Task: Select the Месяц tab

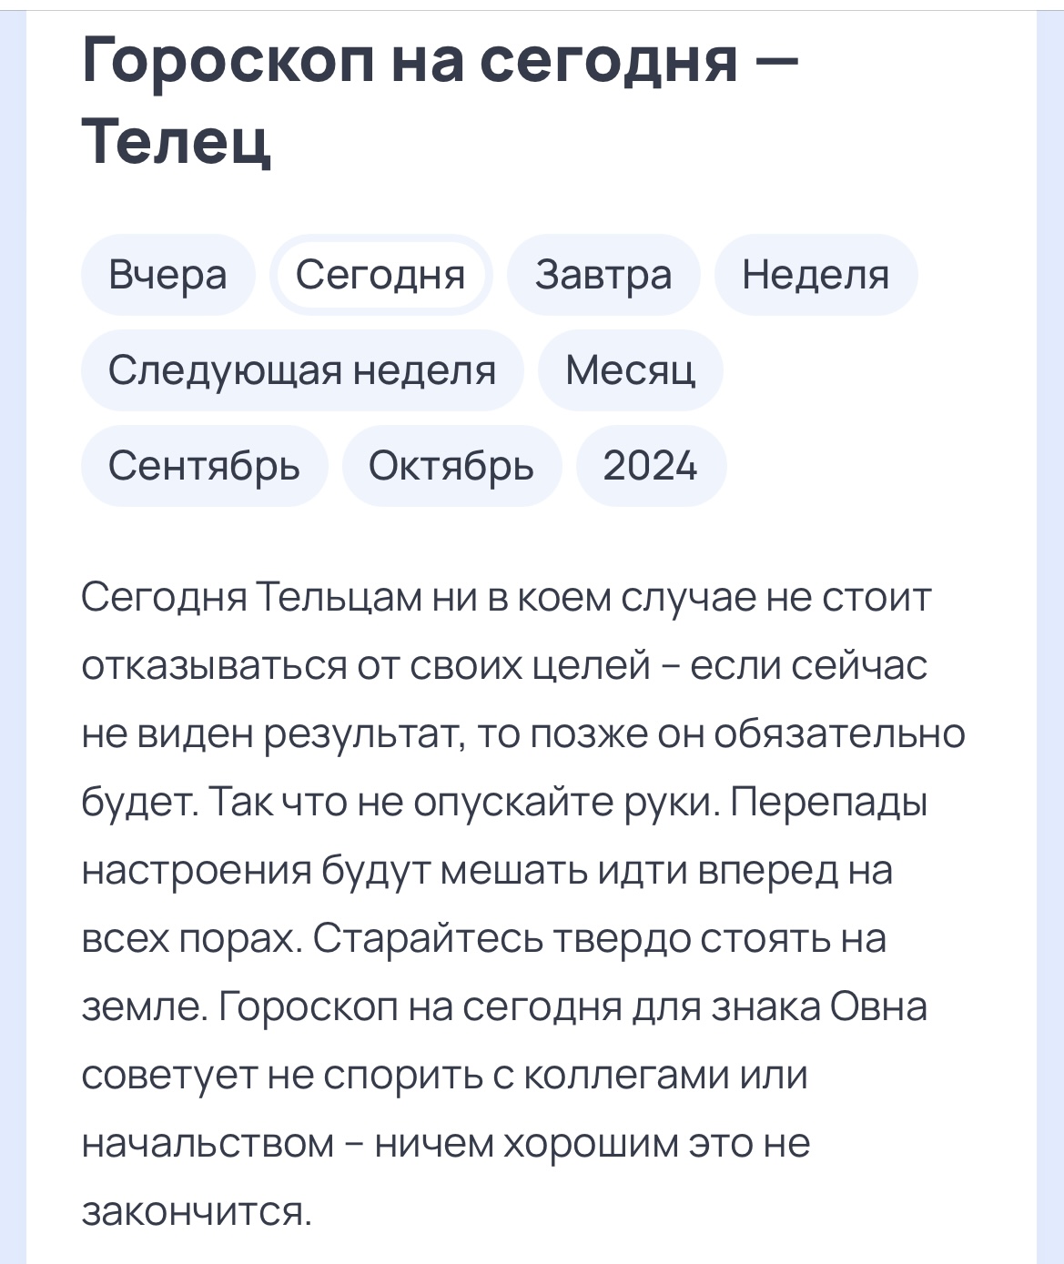Action: point(630,370)
